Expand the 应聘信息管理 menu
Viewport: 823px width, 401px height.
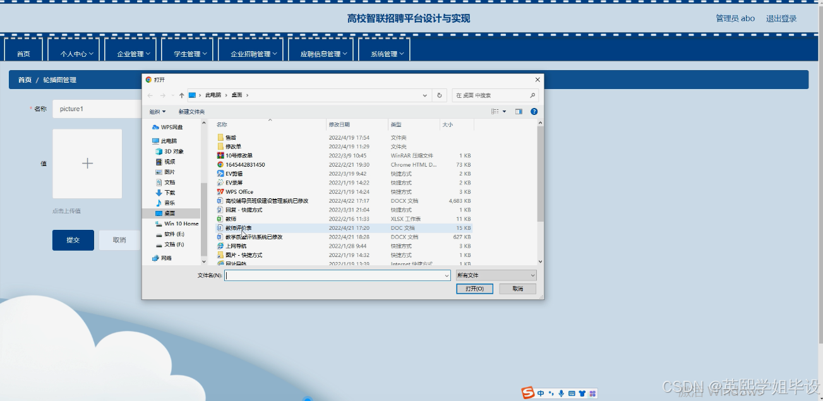pyautogui.click(x=323, y=54)
